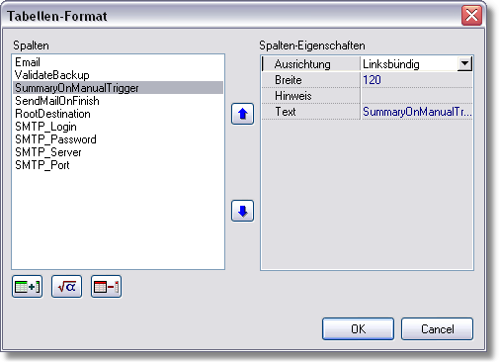Confirm the dialog with the OK button
The image size is (499, 364).
tap(358, 328)
